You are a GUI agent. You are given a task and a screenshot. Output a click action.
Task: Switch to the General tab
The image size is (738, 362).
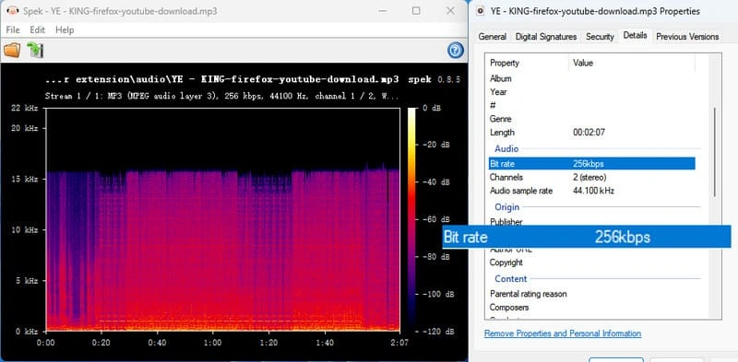pos(493,37)
